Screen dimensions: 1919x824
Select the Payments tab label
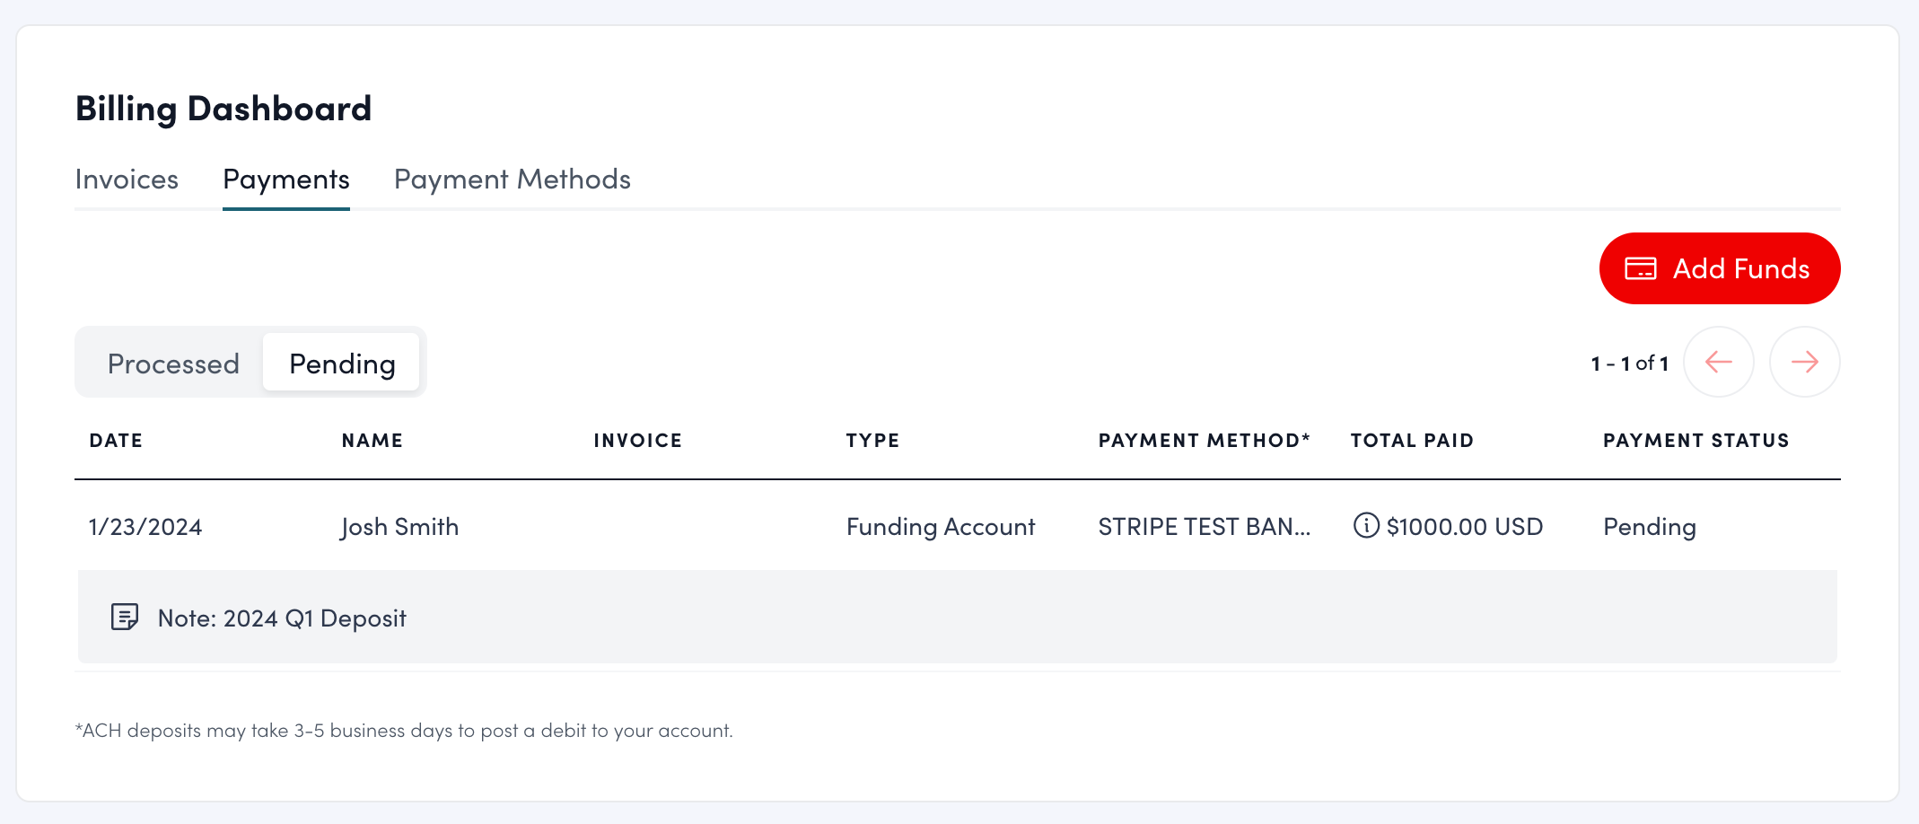tap(285, 180)
